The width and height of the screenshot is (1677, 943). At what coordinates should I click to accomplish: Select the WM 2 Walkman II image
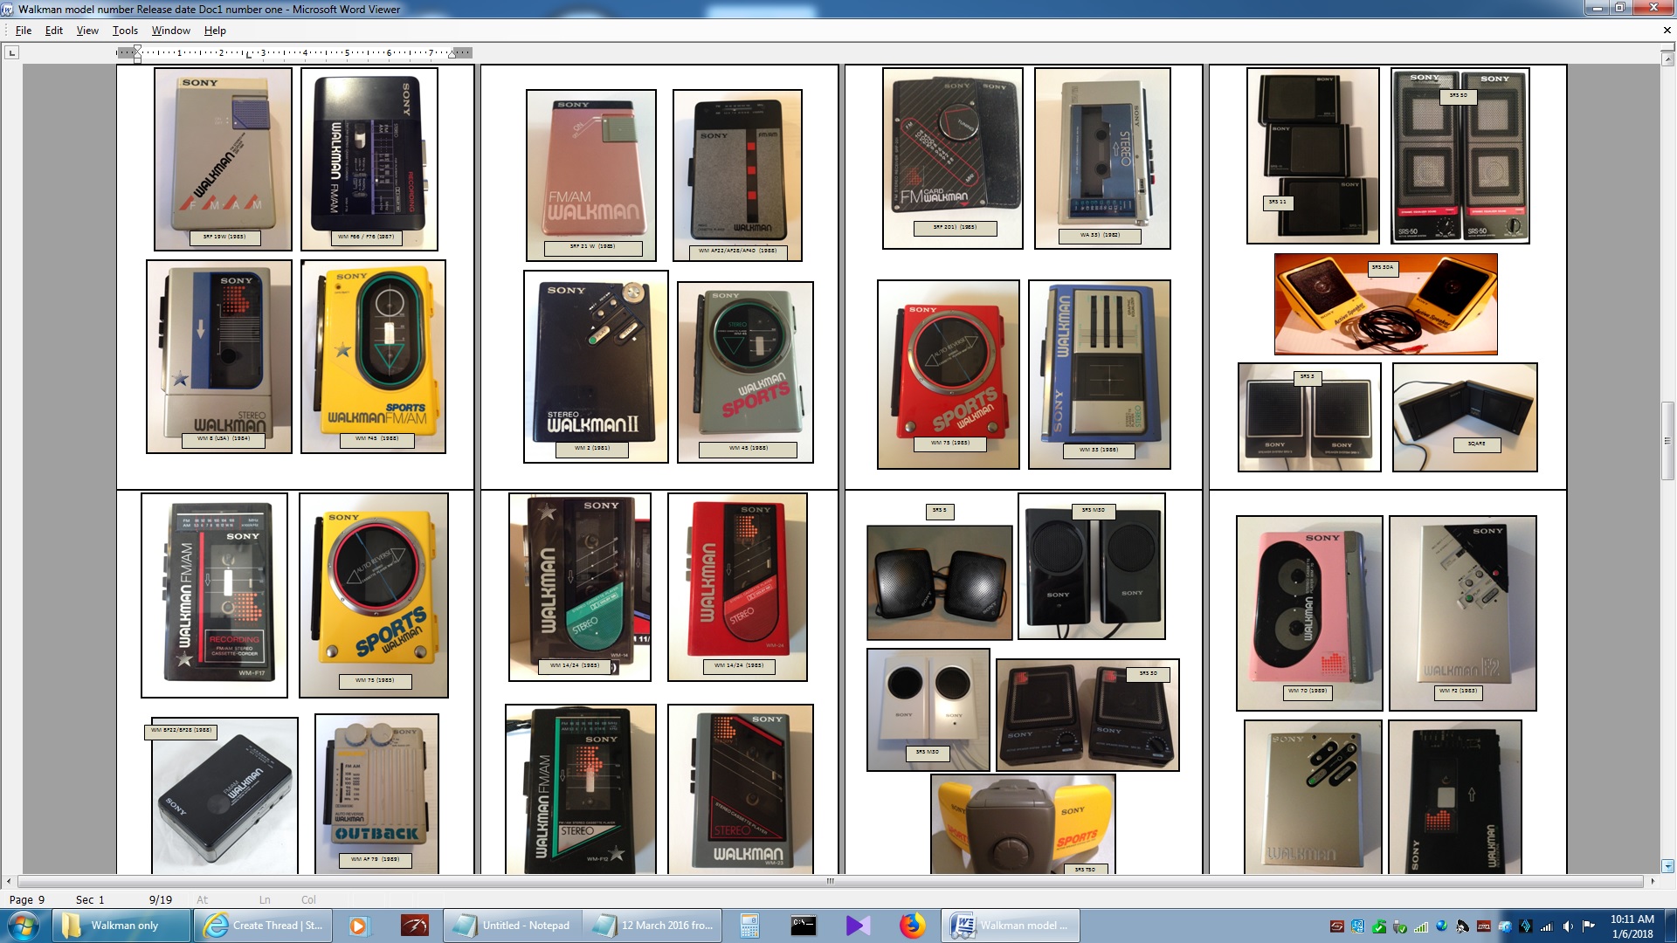tap(596, 367)
